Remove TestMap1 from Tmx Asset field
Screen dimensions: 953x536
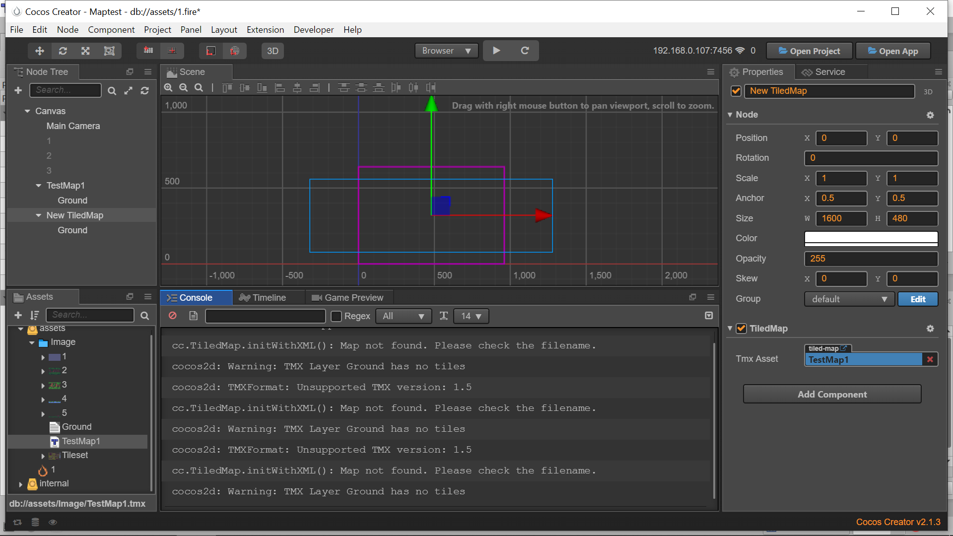930,359
